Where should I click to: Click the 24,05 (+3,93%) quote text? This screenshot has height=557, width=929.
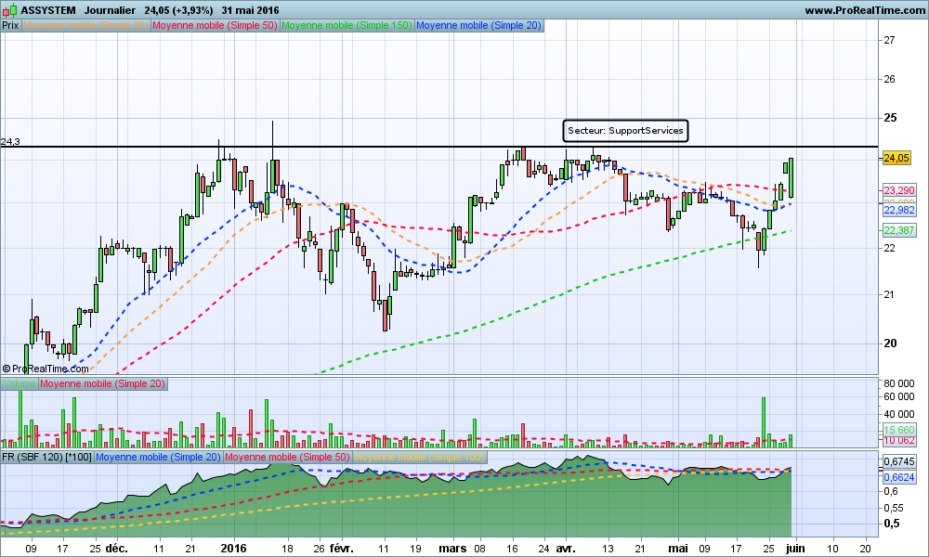(178, 10)
